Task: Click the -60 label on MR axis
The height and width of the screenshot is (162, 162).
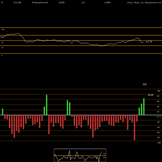Action: [158, 133]
